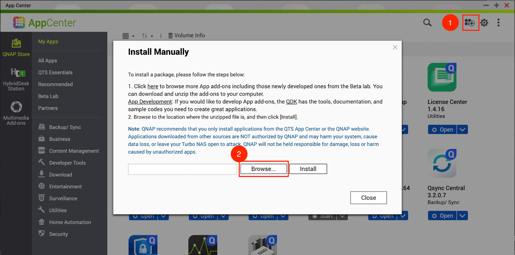
Task: Click the Qsync Central app icon
Action: click(442, 163)
